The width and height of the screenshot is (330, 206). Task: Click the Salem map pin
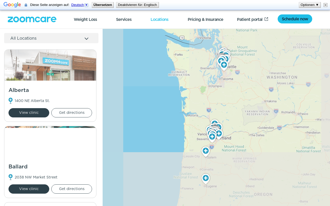point(205,151)
